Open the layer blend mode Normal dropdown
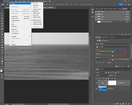Screen dimensions: 132x105 pyautogui.click(x=102, y=76)
